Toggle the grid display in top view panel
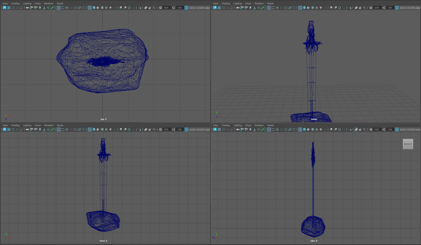Screen dimensions: 421x245 point(58,8)
